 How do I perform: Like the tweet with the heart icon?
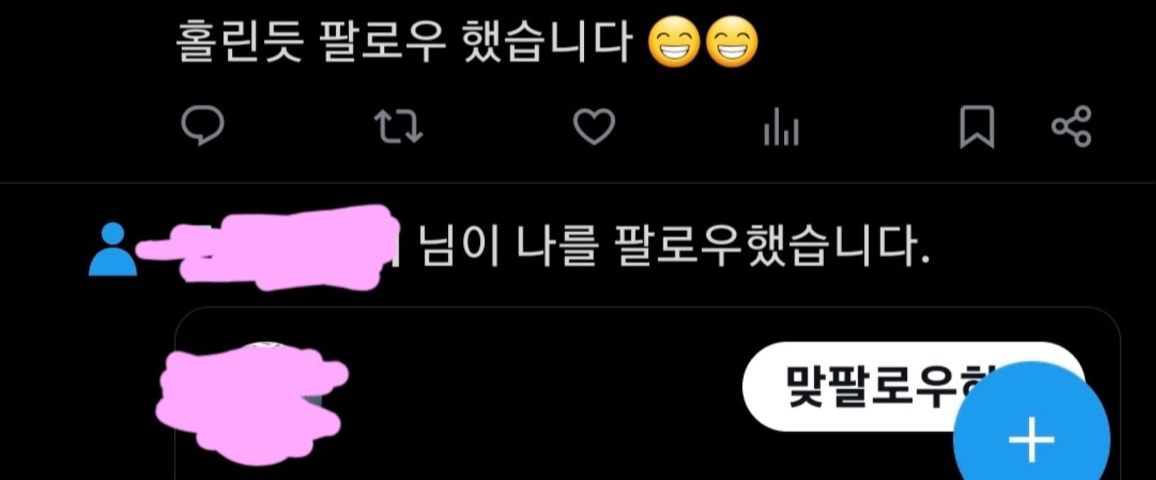point(594,126)
